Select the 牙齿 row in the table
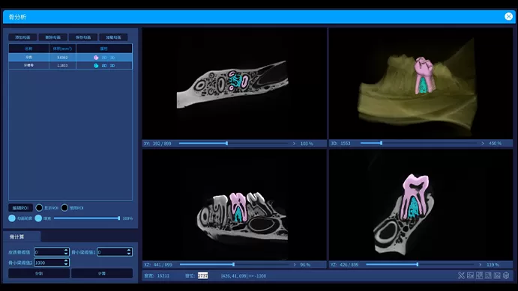This screenshot has height=291, width=518. tap(70, 58)
